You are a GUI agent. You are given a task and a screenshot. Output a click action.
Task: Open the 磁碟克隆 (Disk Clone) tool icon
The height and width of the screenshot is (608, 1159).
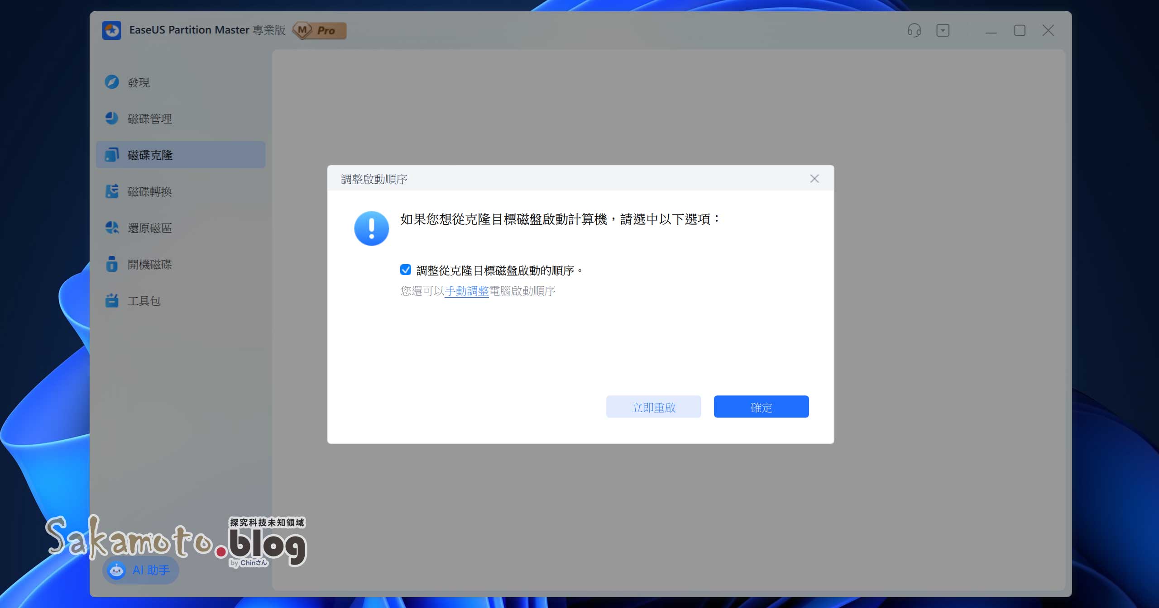pyautogui.click(x=112, y=155)
